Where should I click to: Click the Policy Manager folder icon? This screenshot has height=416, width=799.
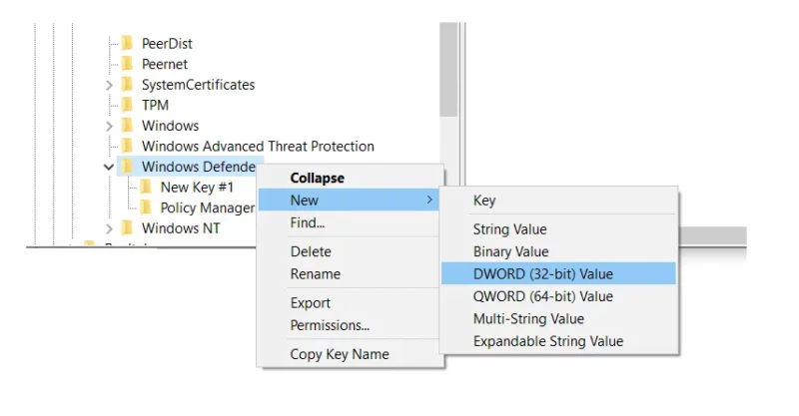coord(146,208)
